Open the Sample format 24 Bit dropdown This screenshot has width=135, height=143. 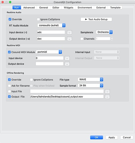91,86
